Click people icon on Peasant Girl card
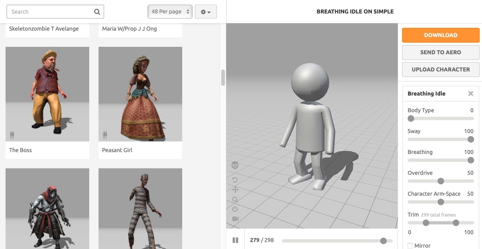This screenshot has height=249, width=482. click(x=105, y=135)
